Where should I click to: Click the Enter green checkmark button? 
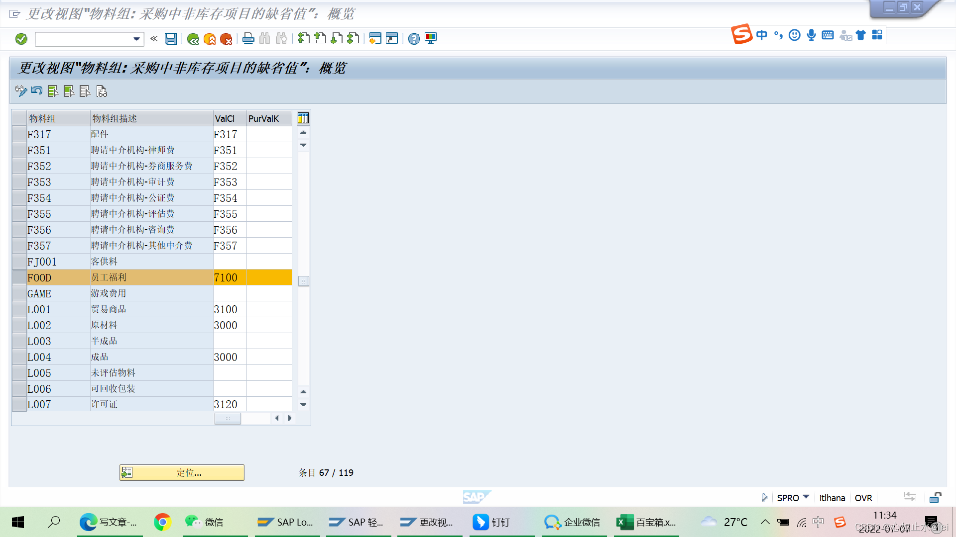[21, 39]
